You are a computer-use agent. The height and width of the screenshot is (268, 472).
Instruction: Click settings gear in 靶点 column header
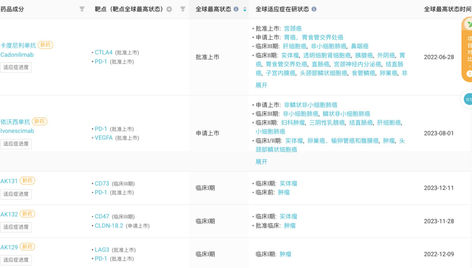tap(169, 9)
